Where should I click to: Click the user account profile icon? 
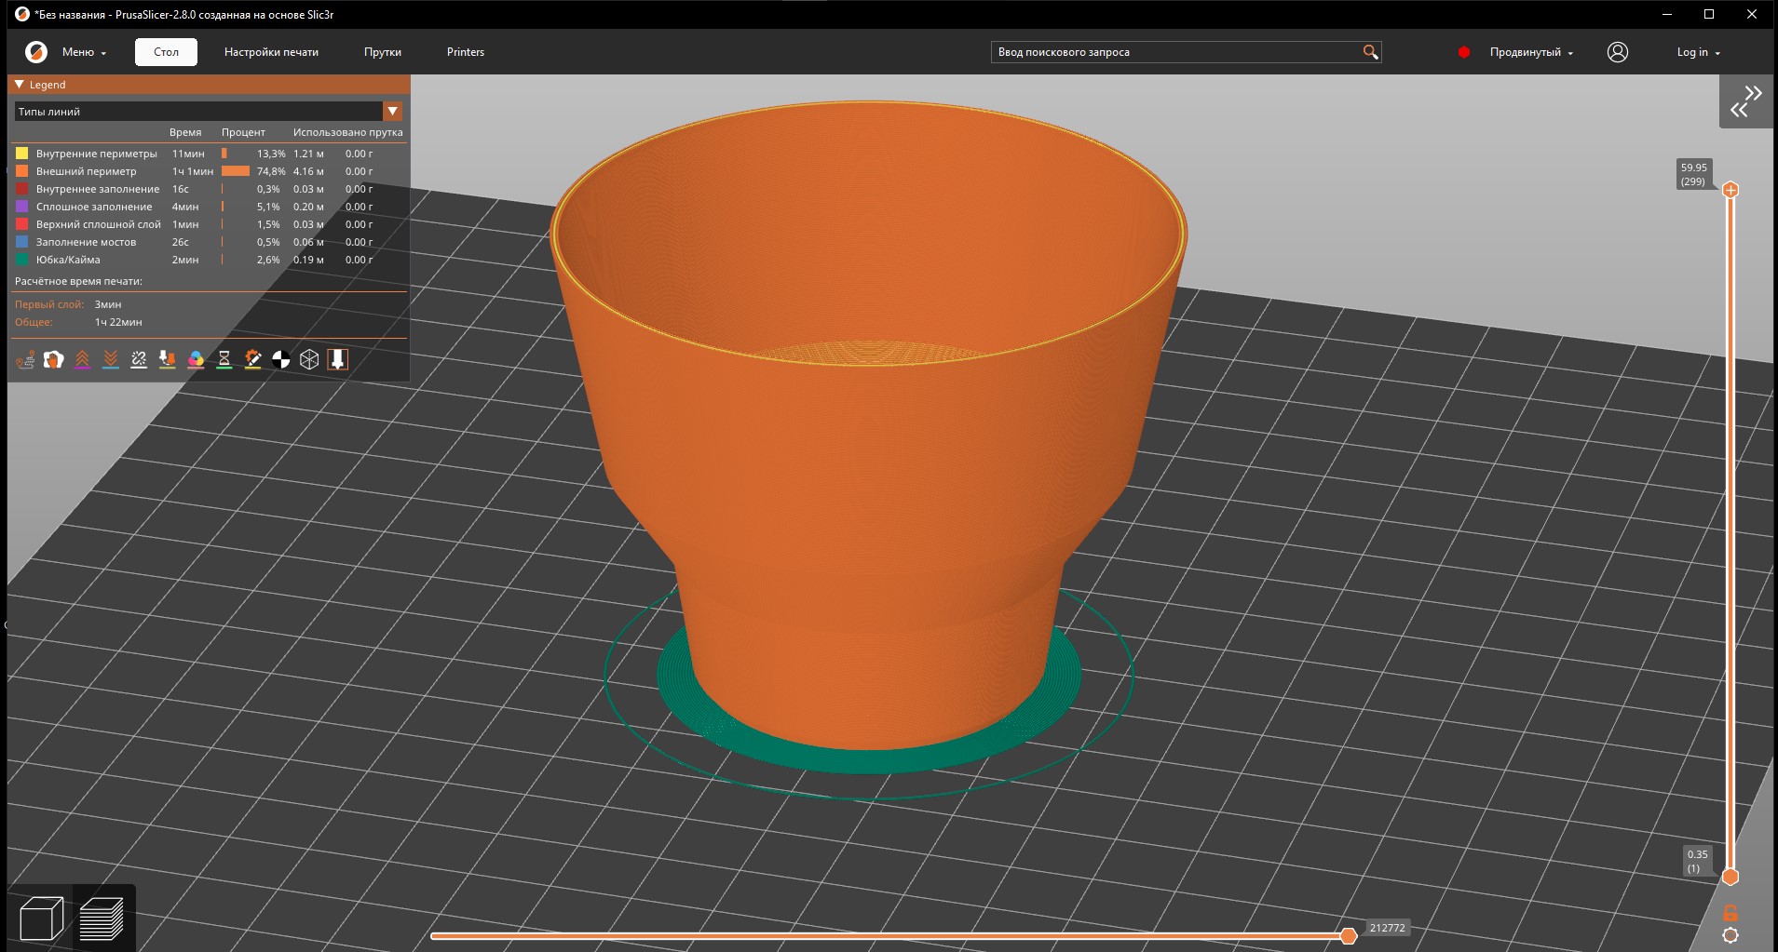click(x=1617, y=52)
